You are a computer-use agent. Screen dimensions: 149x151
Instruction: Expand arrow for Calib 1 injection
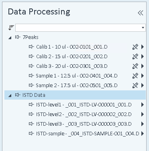[143, 47]
